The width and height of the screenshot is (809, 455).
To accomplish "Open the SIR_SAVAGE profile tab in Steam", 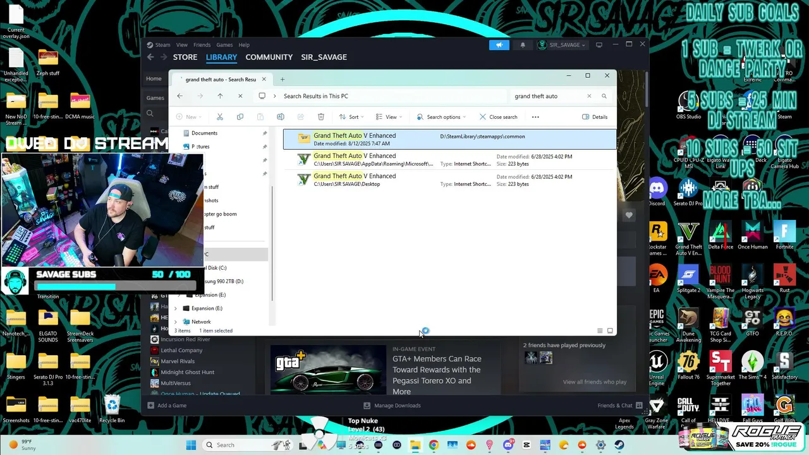I will tap(324, 57).
